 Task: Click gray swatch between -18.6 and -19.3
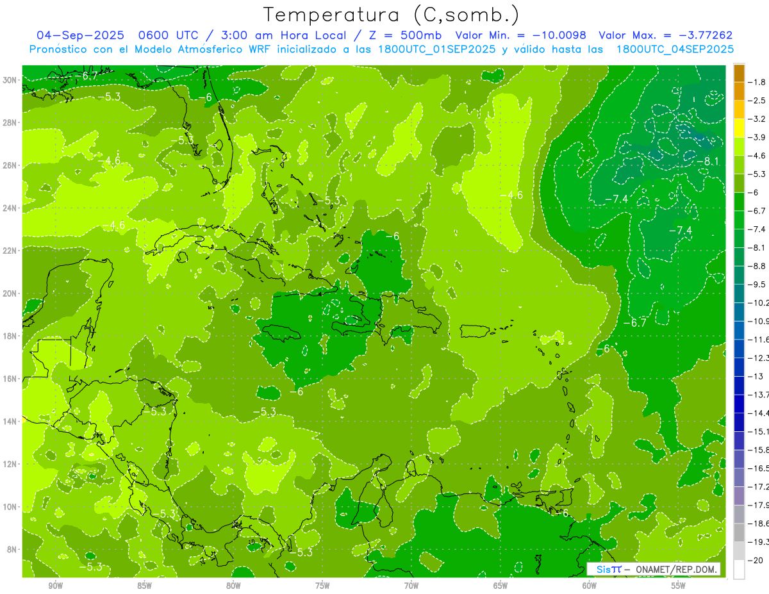click(x=739, y=532)
